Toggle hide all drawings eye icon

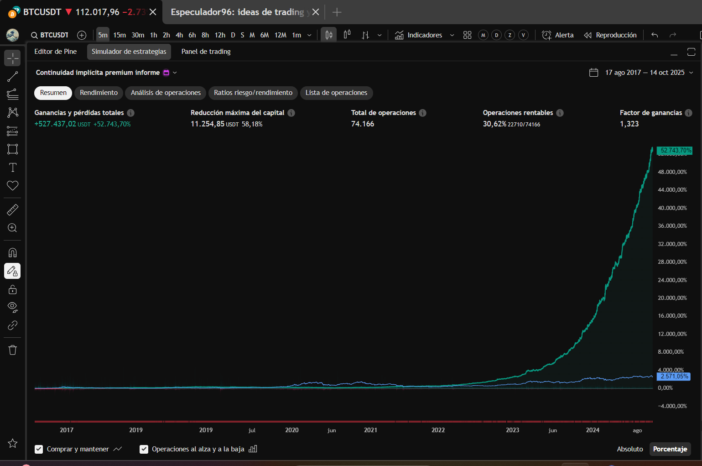(x=12, y=307)
